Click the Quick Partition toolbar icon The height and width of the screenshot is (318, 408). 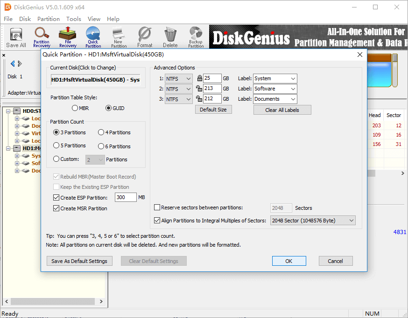click(x=93, y=37)
